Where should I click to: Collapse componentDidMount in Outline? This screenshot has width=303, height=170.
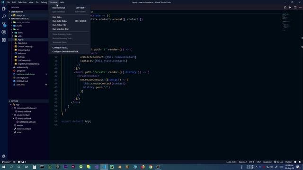pos(12,108)
